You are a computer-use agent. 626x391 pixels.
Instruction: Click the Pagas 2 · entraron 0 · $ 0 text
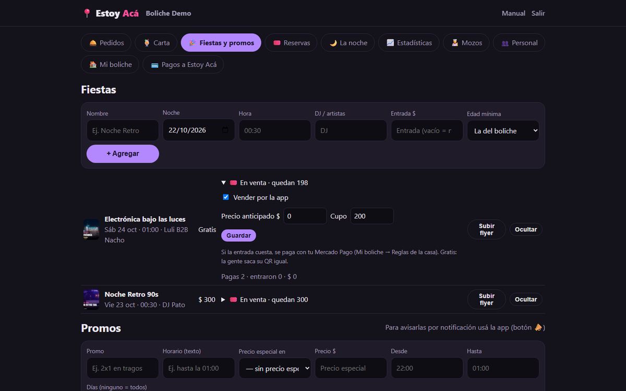click(259, 277)
